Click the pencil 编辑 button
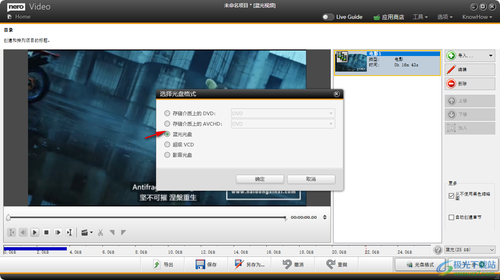Screen dimensions: 500x280 pyautogui.click(x=470, y=70)
